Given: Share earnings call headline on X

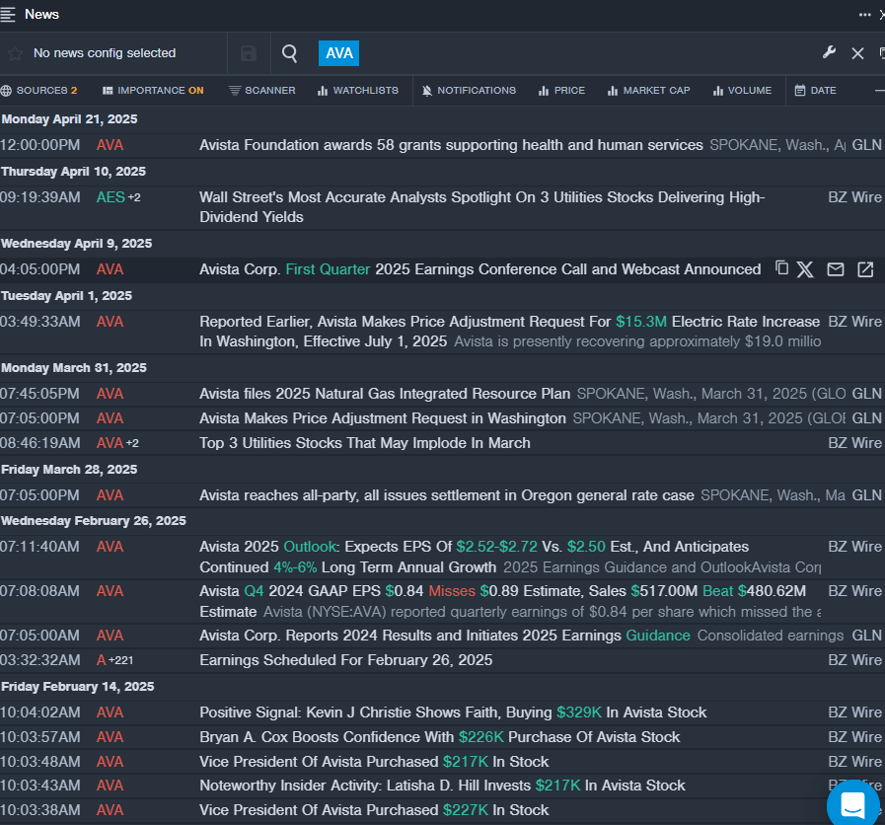Looking at the screenshot, I should click(805, 269).
